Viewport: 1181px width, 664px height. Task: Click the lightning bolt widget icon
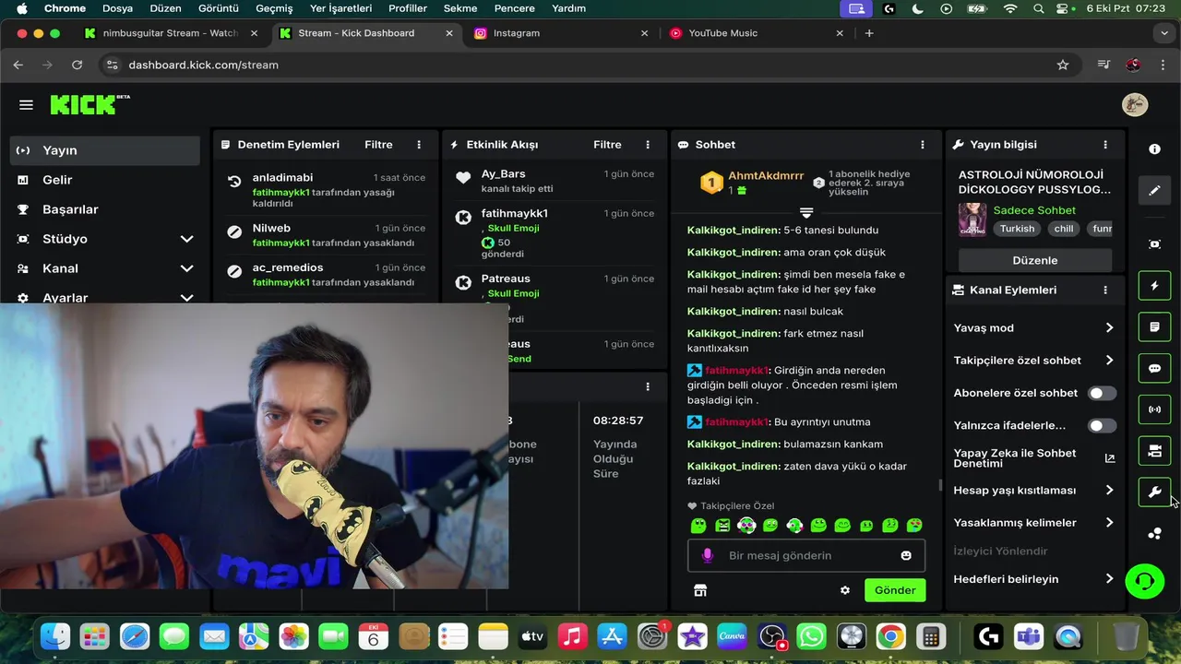pyautogui.click(x=1154, y=286)
